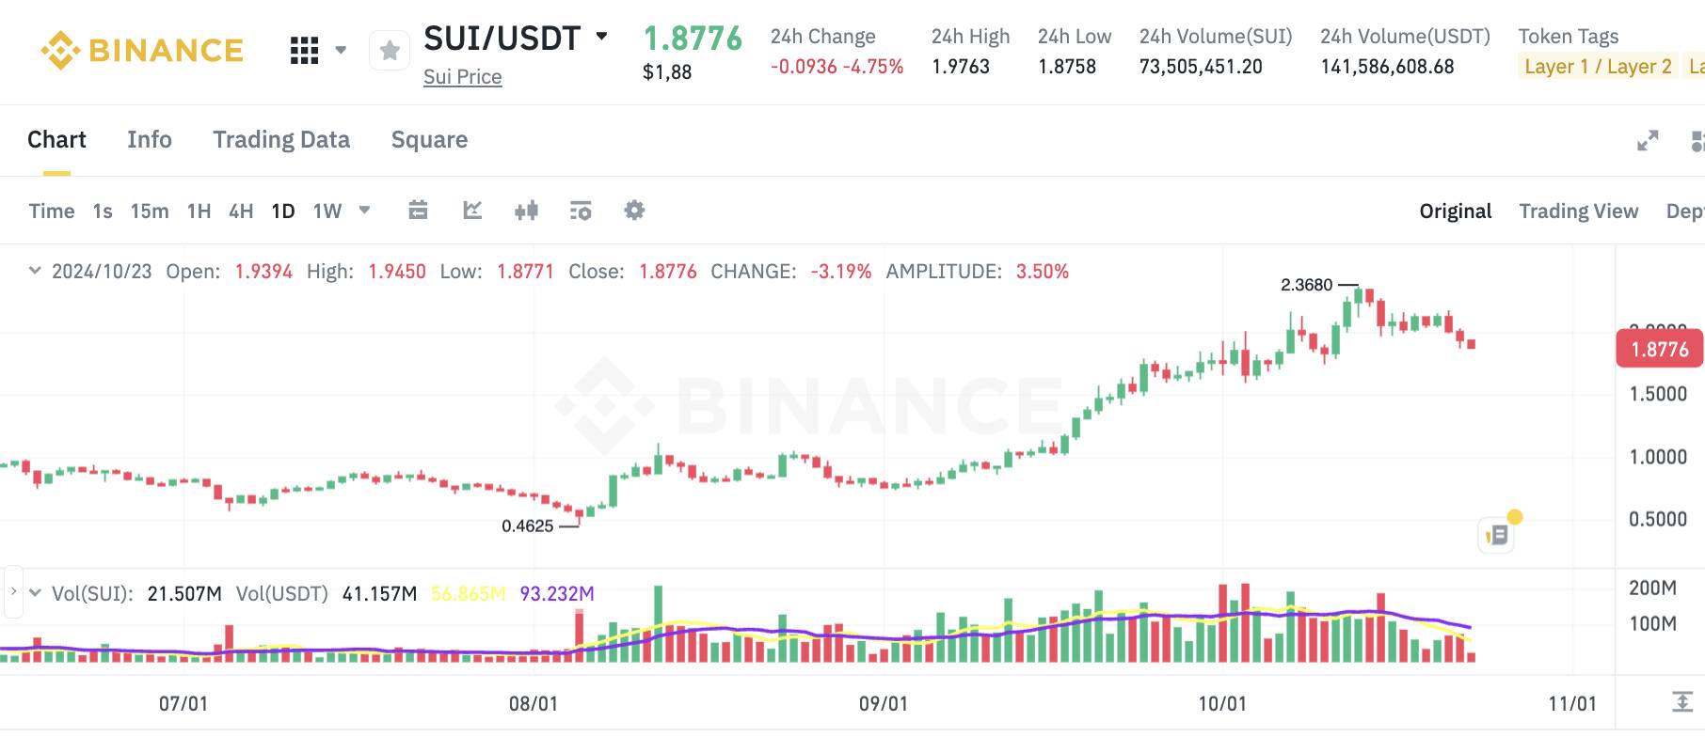Open the Binance apps grid menu

click(x=304, y=51)
